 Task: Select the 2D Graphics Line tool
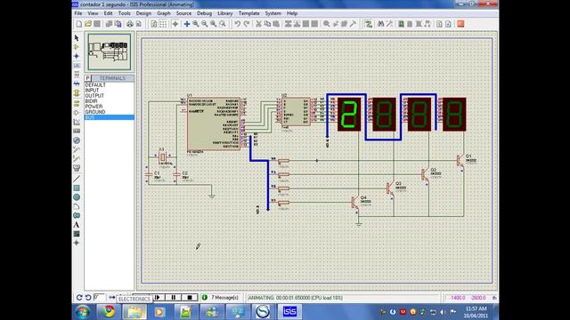[77, 179]
